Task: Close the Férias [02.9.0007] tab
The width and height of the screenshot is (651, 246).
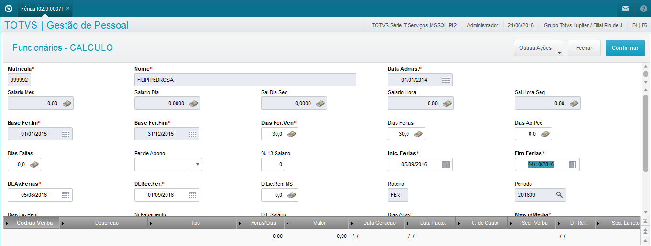Action: tap(68, 9)
